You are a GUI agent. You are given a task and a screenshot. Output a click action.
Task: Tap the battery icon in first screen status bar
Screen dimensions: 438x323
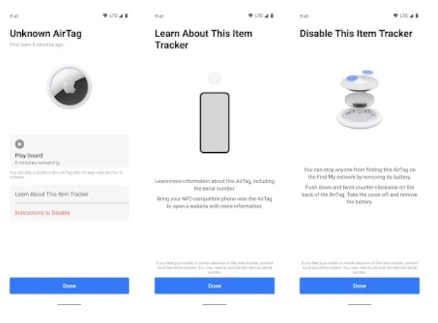click(x=126, y=15)
